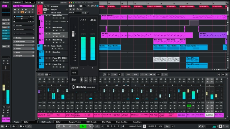Click Tap tempo button
This screenshot has width=230, height=129.
point(167,126)
